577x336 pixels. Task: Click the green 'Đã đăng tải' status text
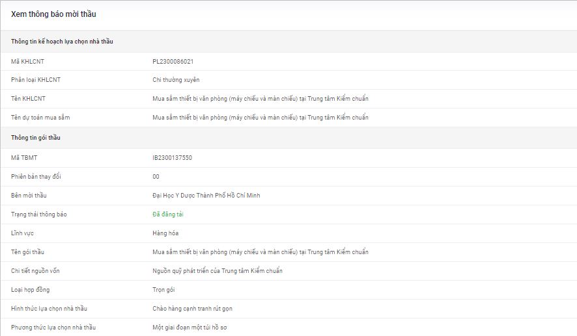[x=167, y=214]
